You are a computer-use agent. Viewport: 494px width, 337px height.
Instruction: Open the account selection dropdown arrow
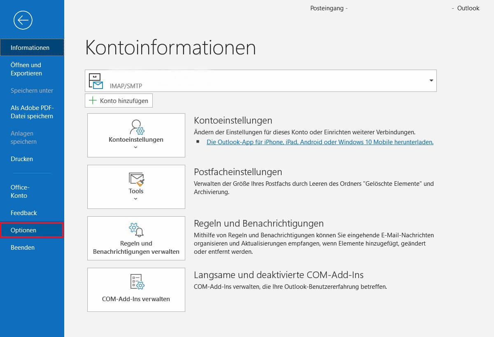tap(431, 81)
